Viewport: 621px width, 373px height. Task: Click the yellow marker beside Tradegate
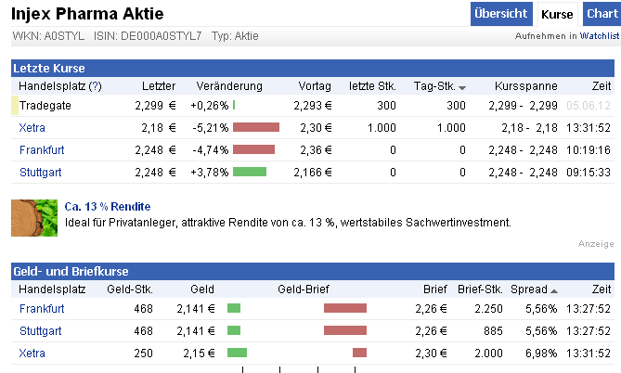[x=14, y=105]
